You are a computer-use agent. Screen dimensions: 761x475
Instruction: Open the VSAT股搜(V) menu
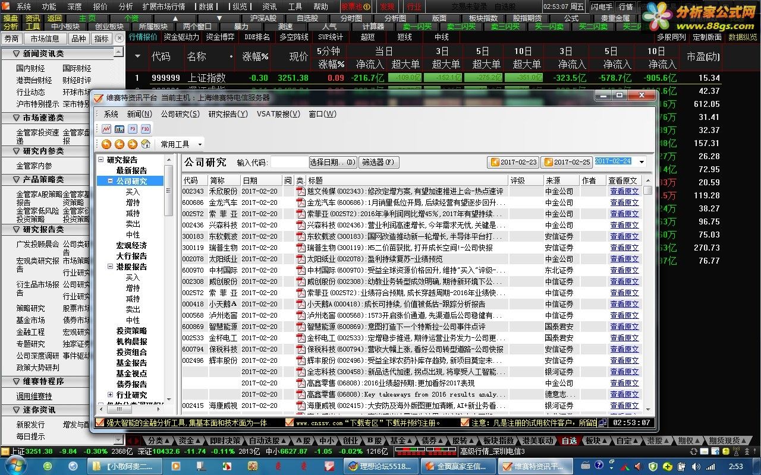click(x=278, y=114)
